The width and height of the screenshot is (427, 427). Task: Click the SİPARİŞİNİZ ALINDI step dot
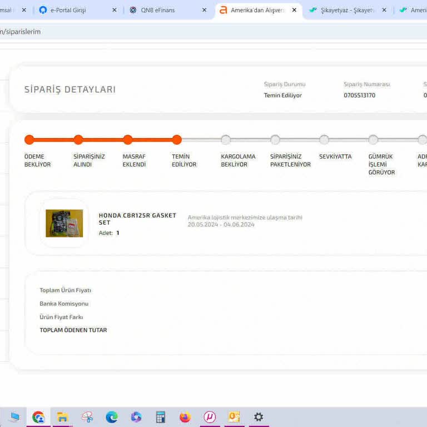click(x=78, y=140)
